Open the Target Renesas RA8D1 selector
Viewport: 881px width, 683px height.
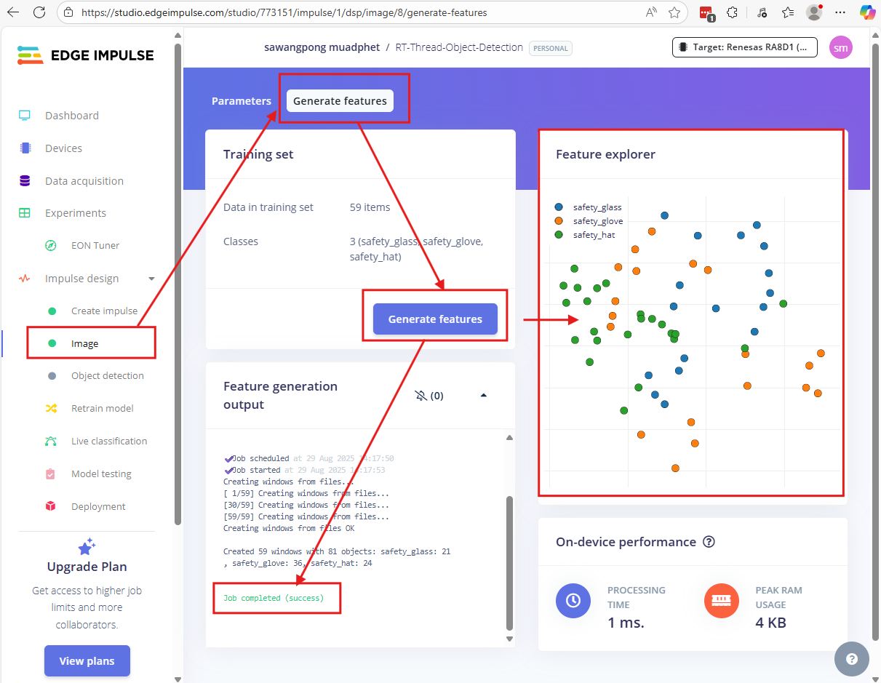(744, 47)
